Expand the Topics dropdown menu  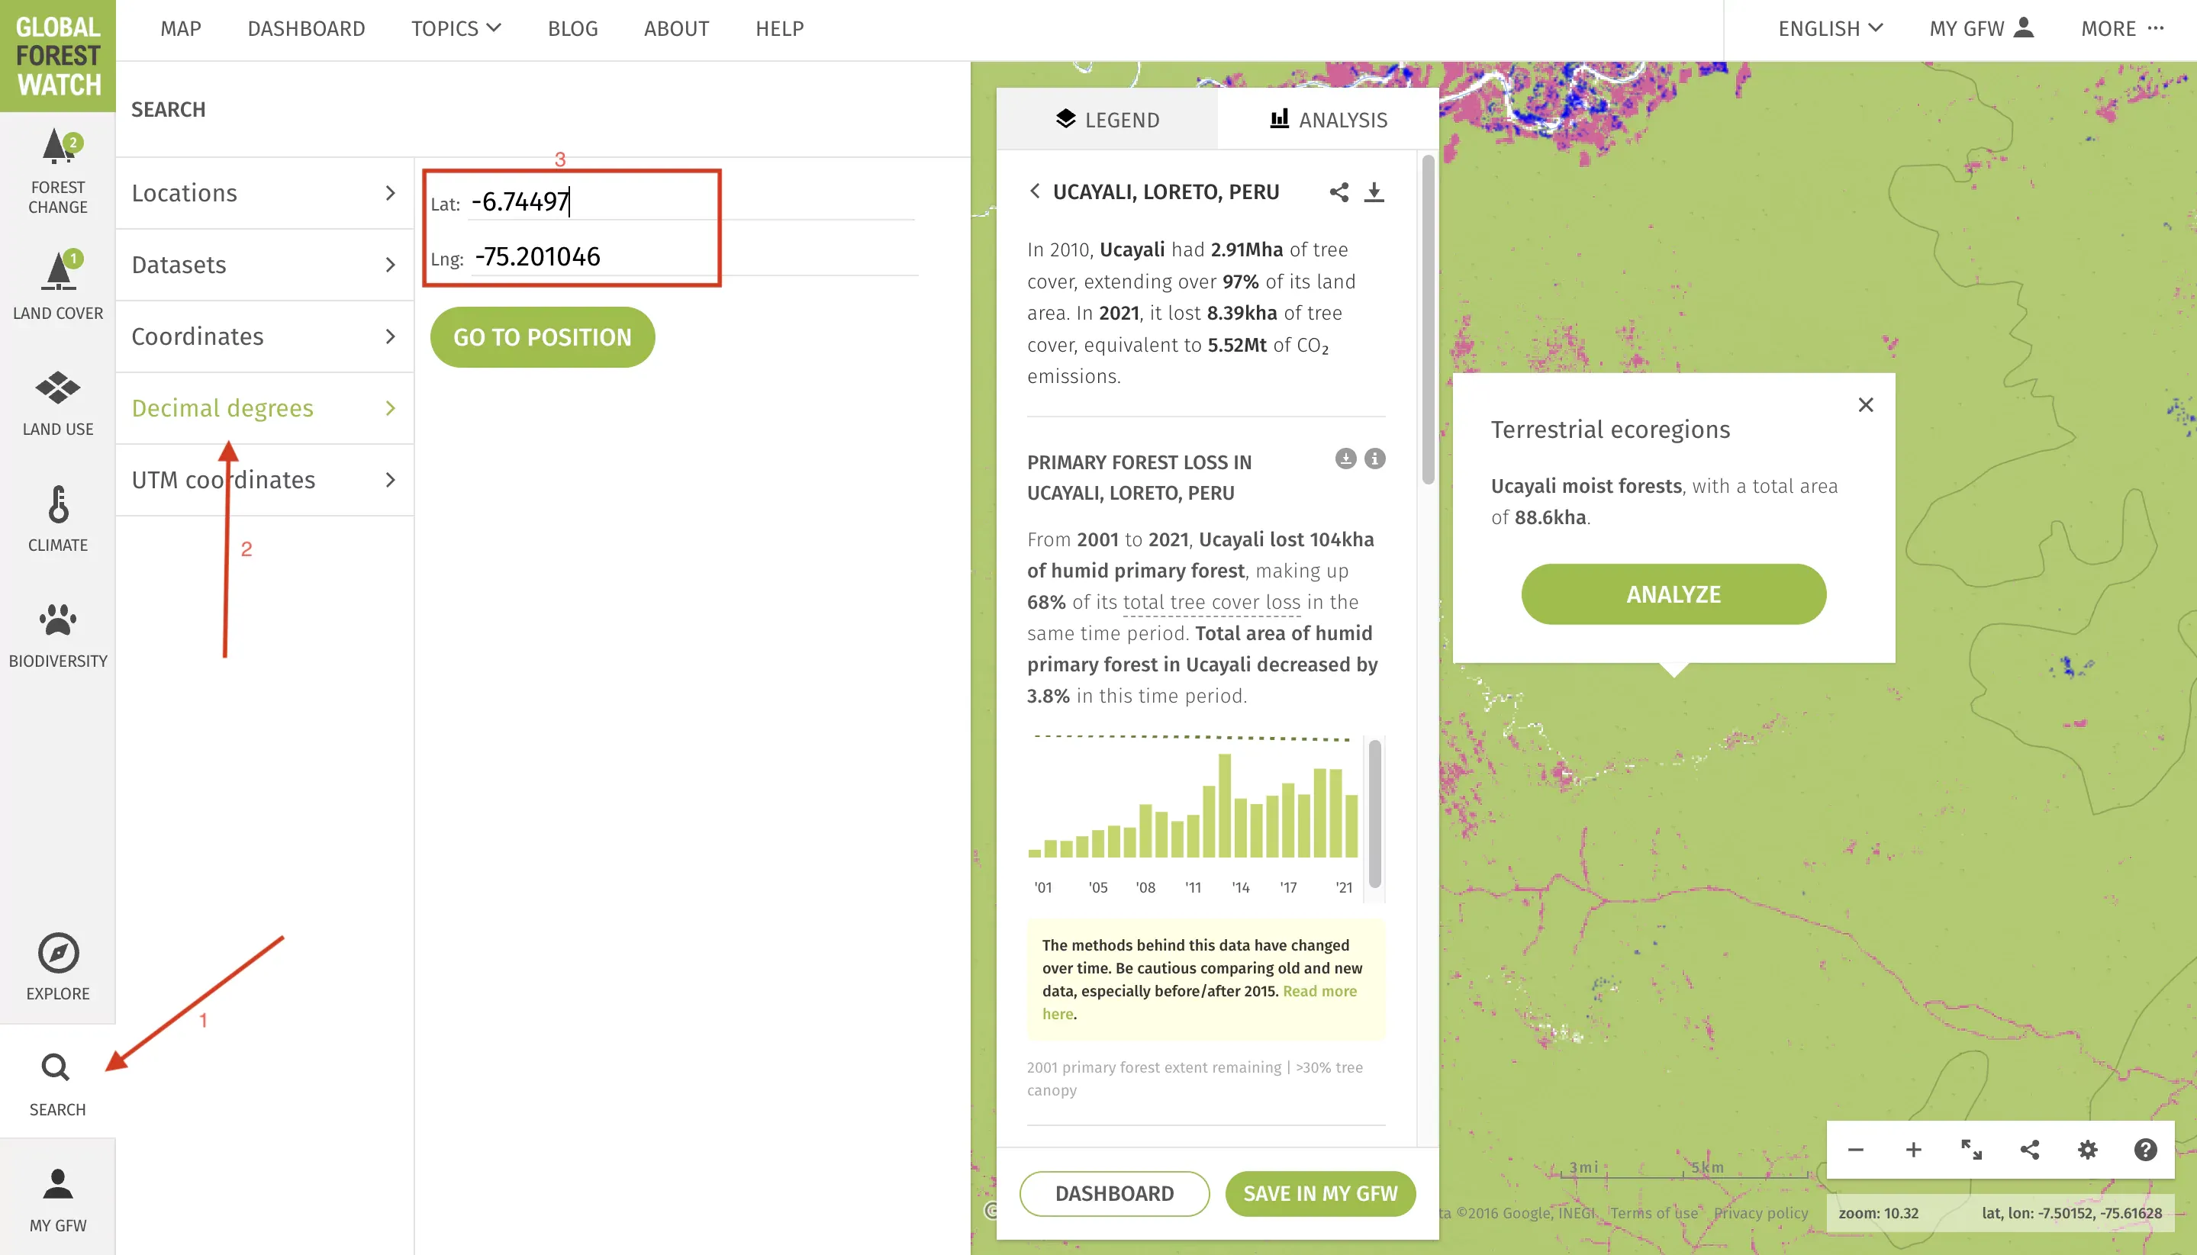[x=456, y=28]
